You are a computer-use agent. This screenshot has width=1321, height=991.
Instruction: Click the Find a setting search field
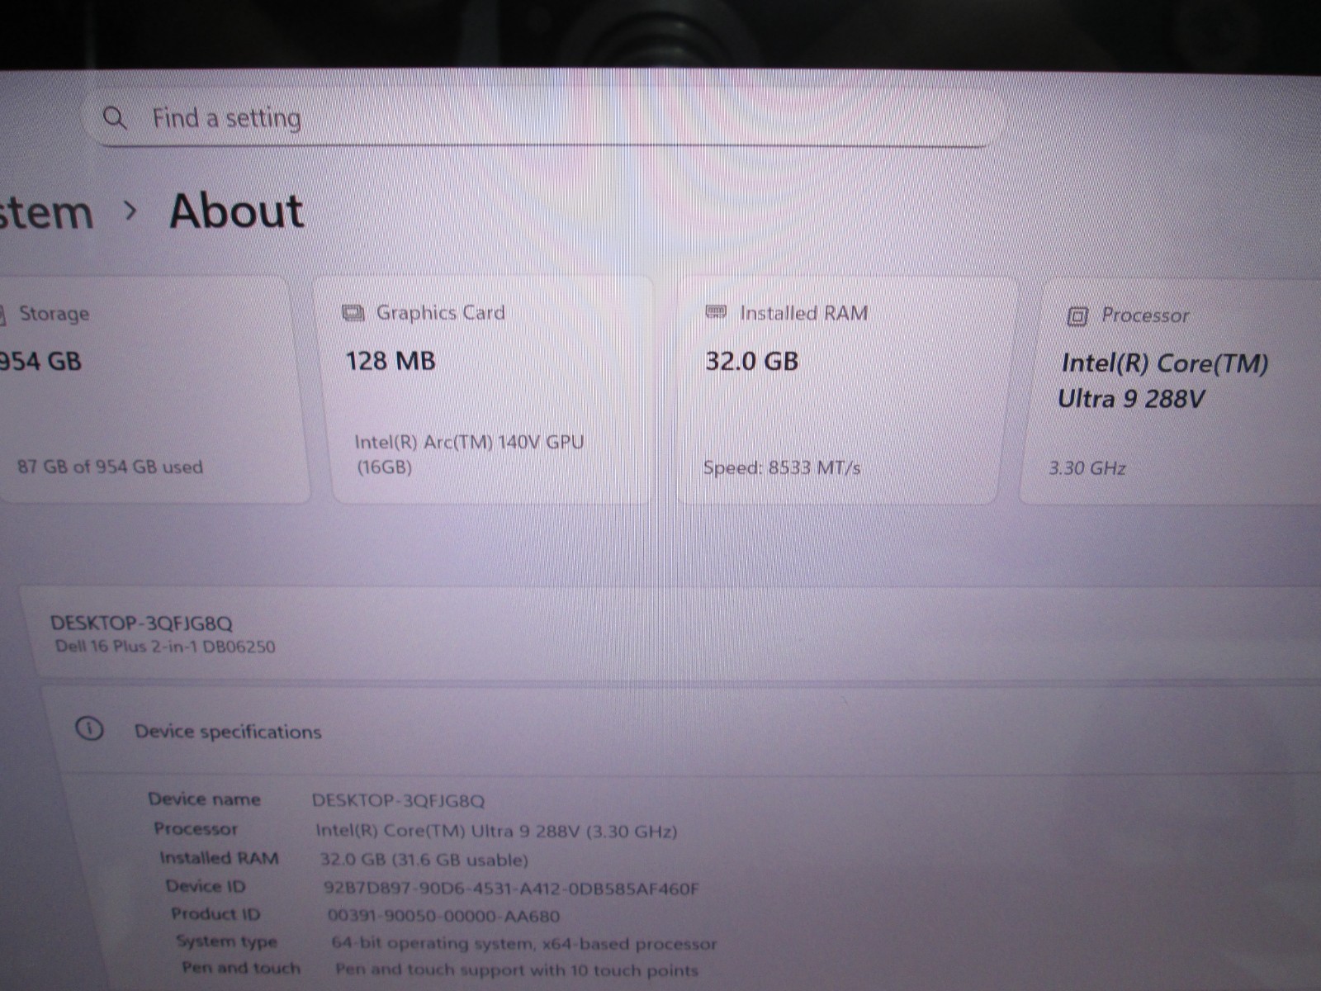tap(545, 118)
